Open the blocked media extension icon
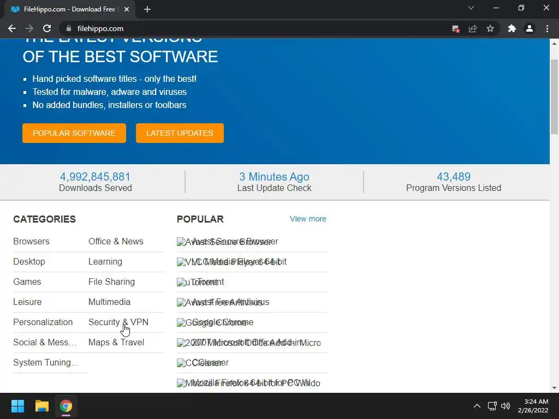 point(456,28)
